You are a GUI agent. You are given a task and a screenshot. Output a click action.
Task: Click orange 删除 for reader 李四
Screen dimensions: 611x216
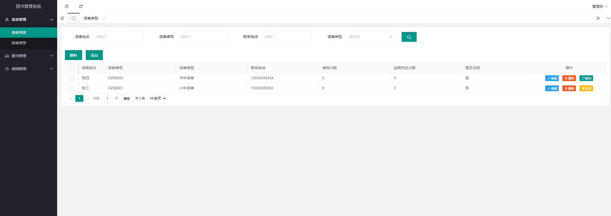(569, 78)
